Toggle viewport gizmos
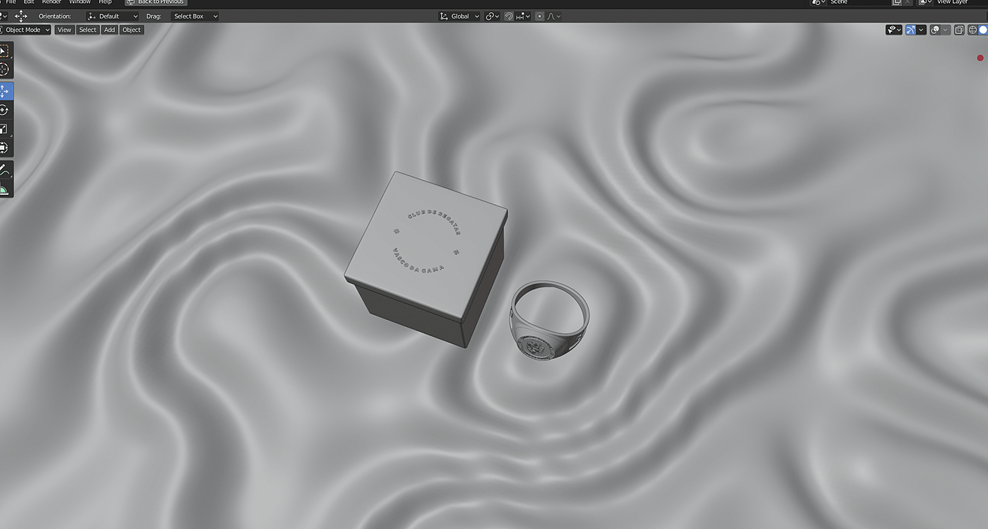This screenshot has width=988, height=529. (x=910, y=30)
